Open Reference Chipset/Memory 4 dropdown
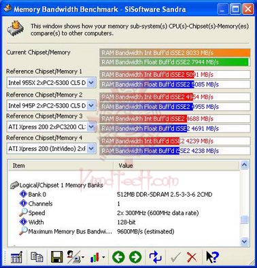The height and width of the screenshot is (268, 257). click(x=91, y=148)
